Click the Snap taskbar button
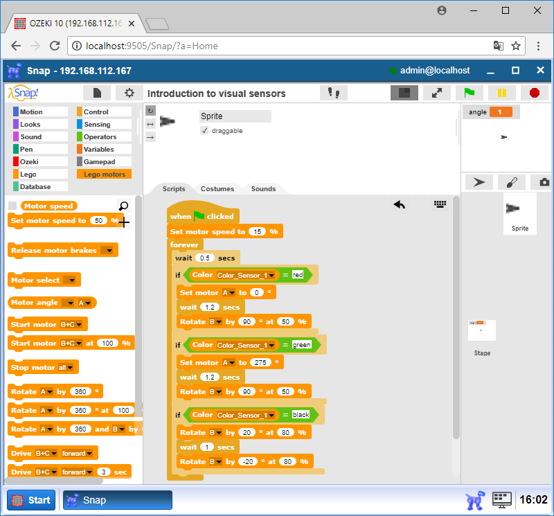Screen dimensions: 554x516 tap(118, 500)
